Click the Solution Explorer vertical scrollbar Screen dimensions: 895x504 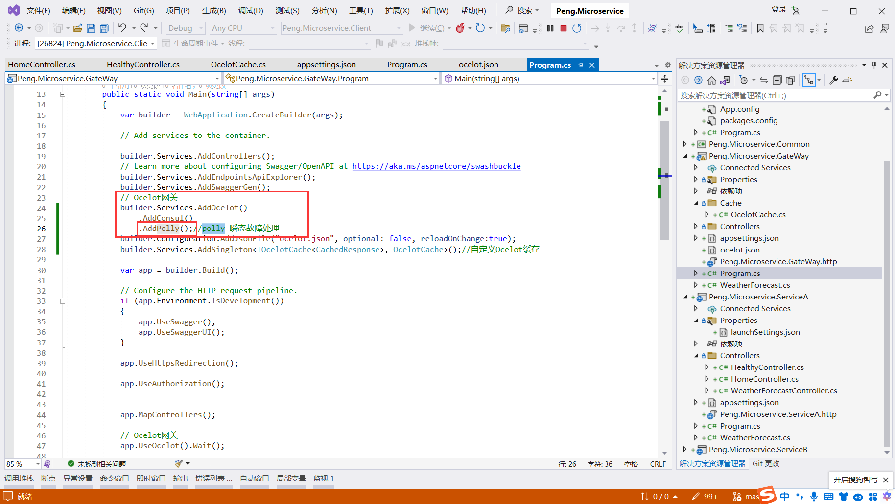coord(887,303)
